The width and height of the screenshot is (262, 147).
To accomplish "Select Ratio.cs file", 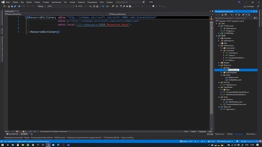I will [x=231, y=60].
